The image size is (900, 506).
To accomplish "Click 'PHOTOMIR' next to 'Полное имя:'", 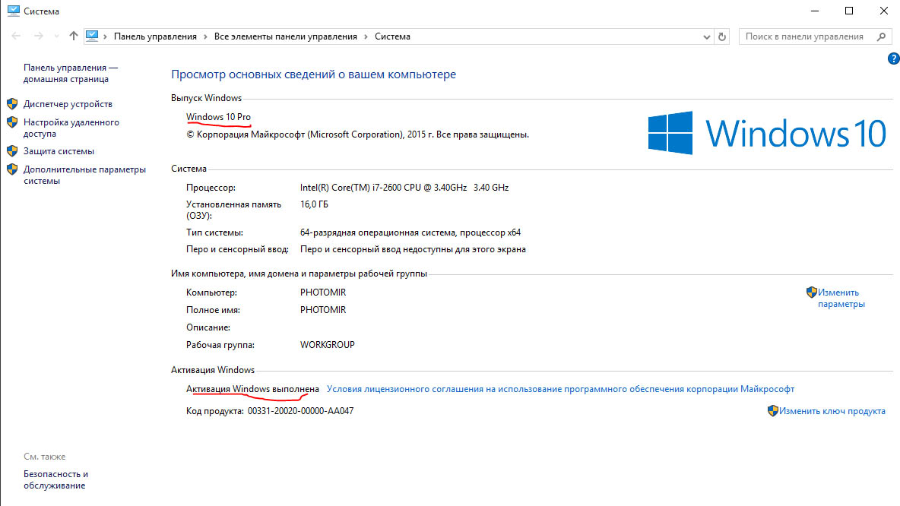I will coord(323,310).
